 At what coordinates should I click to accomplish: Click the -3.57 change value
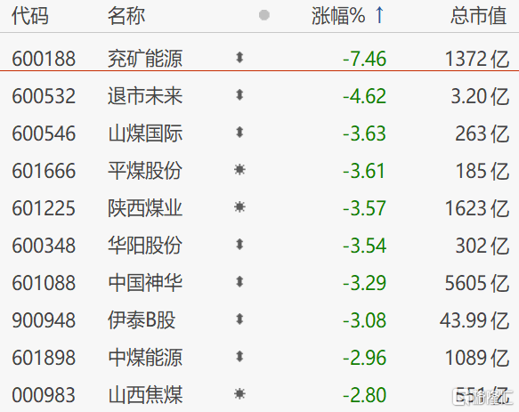[364, 208]
